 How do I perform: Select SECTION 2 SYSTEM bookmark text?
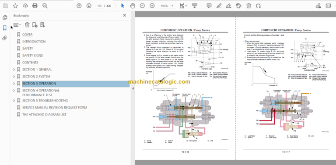click(x=36, y=77)
